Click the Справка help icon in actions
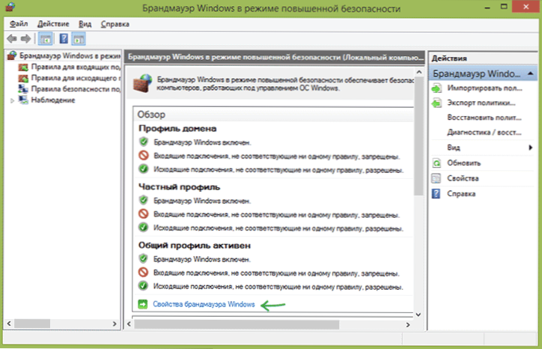 coord(436,193)
